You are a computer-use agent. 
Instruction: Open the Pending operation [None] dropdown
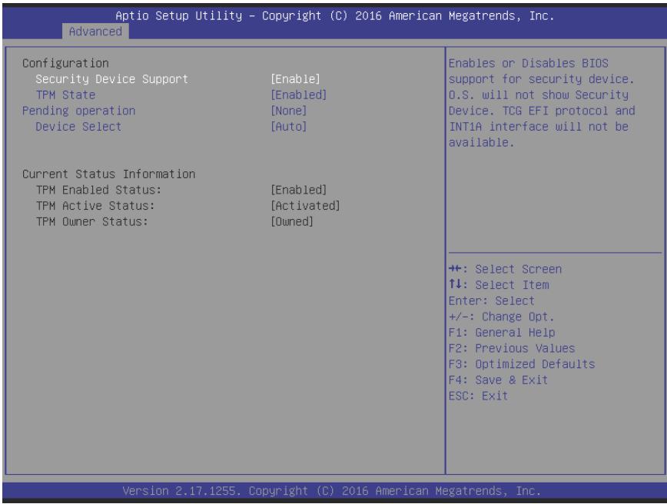[x=289, y=111]
